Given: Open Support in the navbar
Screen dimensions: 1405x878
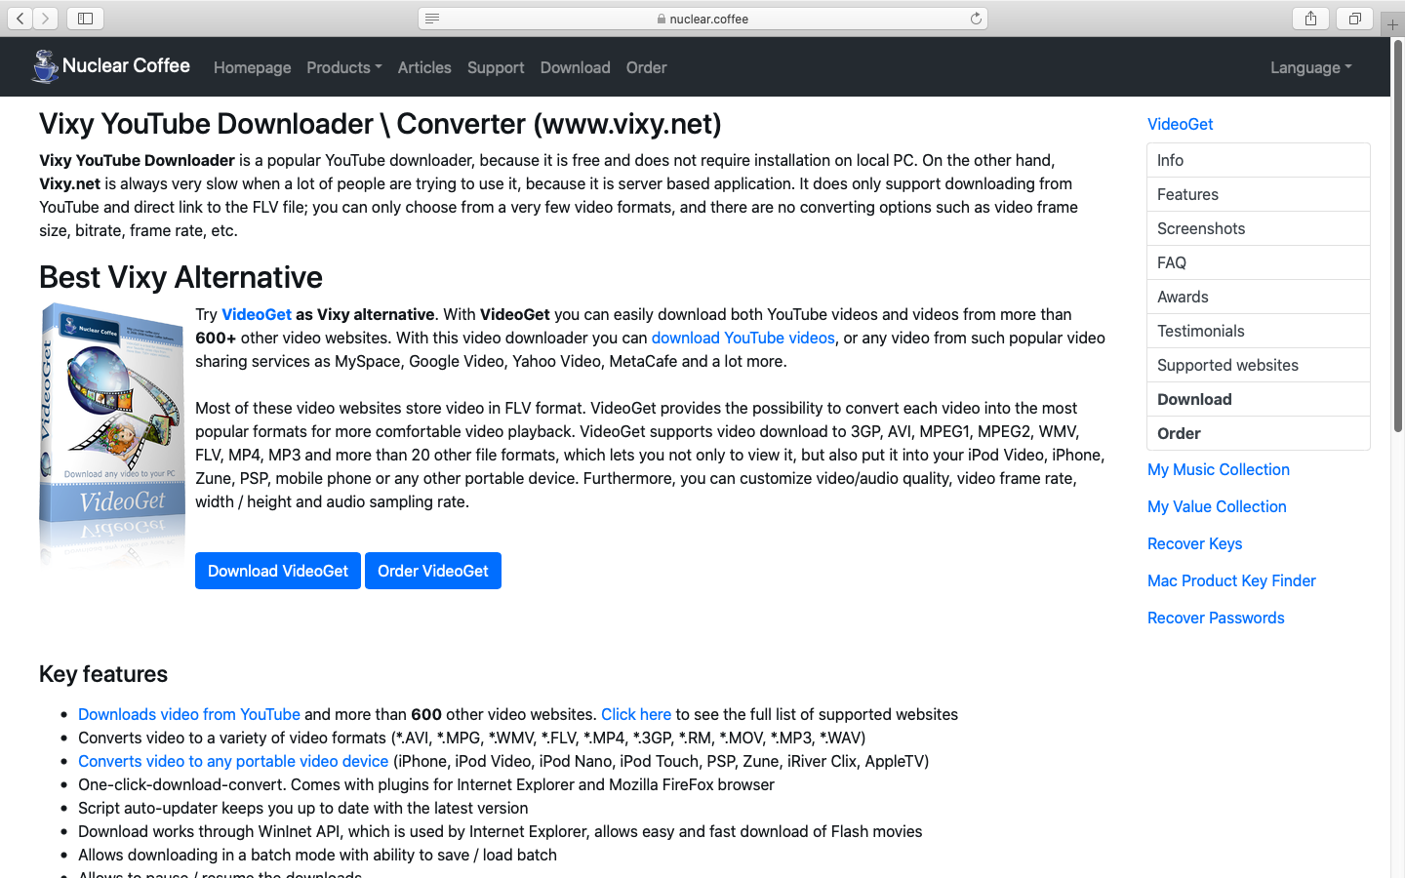Looking at the screenshot, I should point(496,67).
